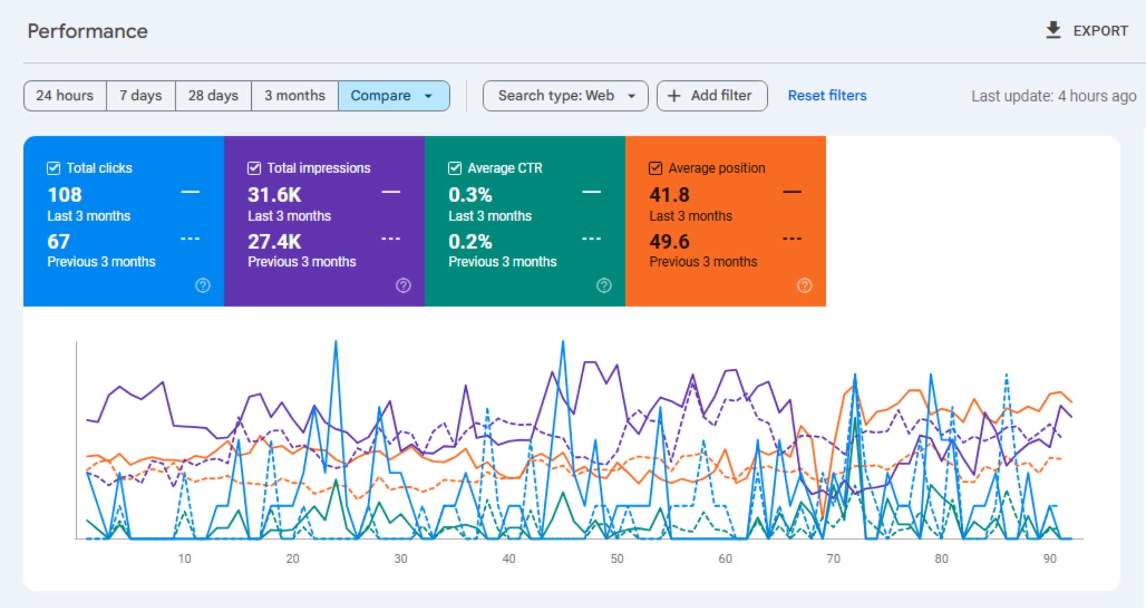Open help icon on Total clicks card

coord(203,285)
